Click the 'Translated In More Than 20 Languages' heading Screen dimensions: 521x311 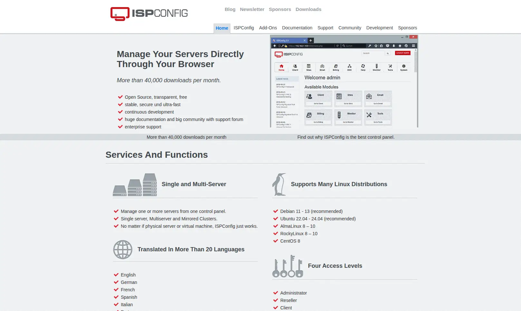[191, 249]
